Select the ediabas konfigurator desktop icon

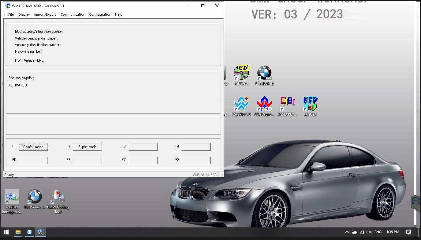pyautogui.click(x=12, y=201)
